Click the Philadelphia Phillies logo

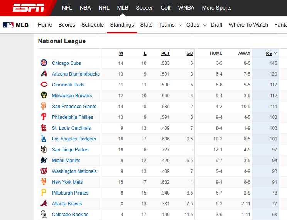[x=44, y=117]
